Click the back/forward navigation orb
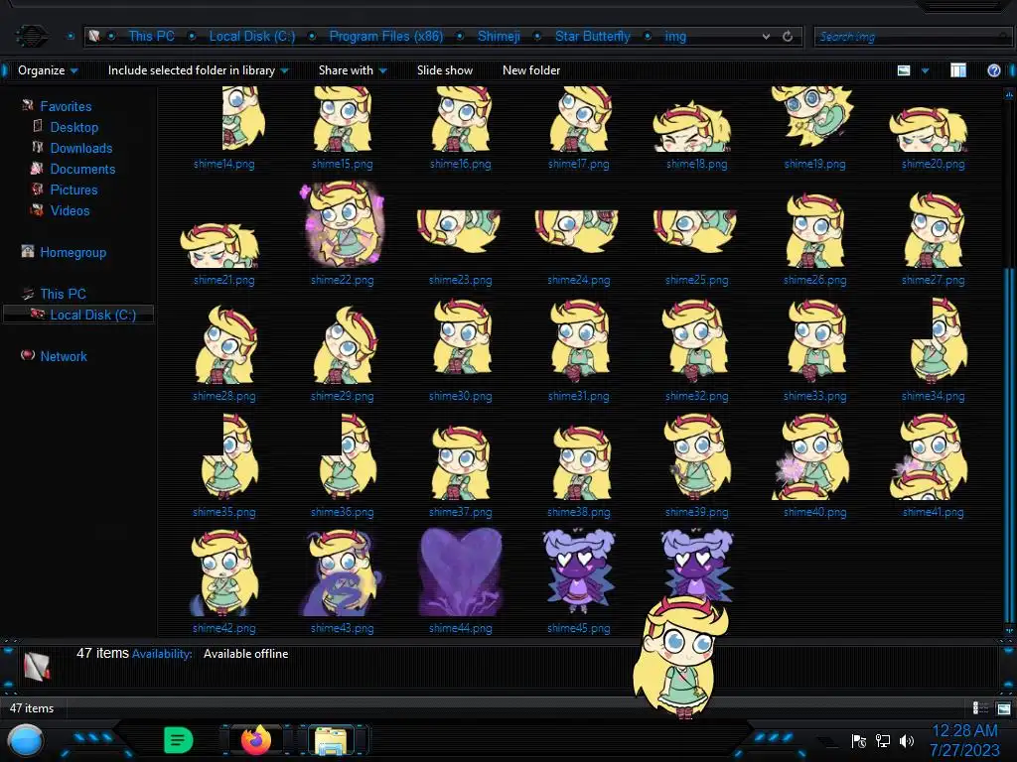The image size is (1017, 762). (x=32, y=36)
